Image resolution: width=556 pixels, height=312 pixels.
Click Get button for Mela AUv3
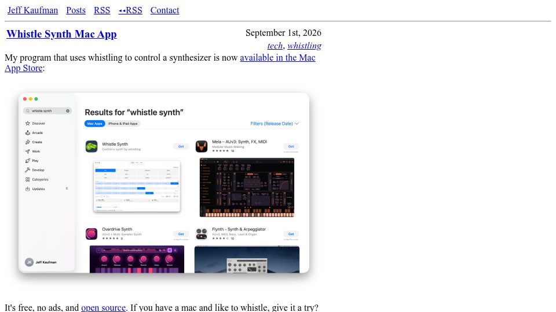tap(291, 146)
